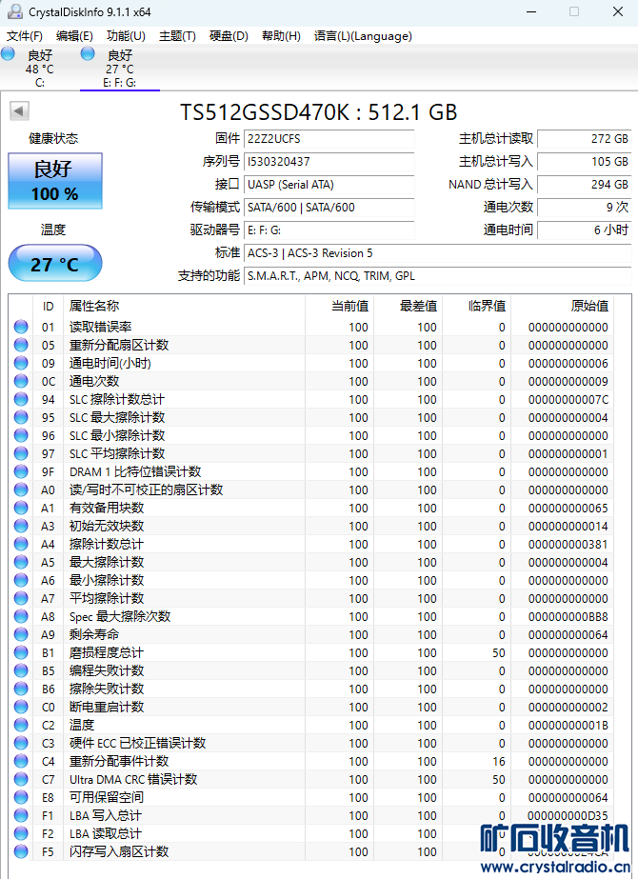
Task: Click status circle of attribute 0C 通电次数
Action: tap(21, 381)
